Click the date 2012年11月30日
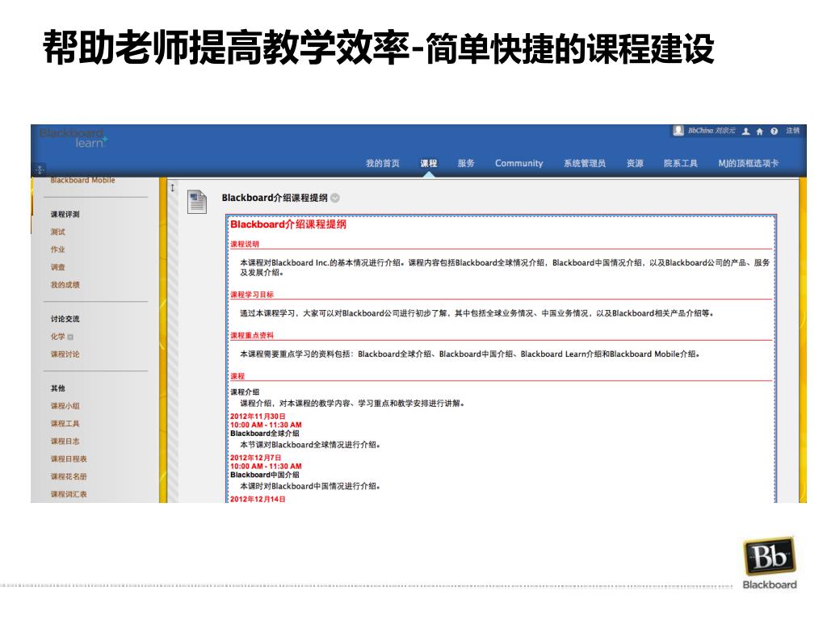The image size is (827, 620). pos(258,416)
